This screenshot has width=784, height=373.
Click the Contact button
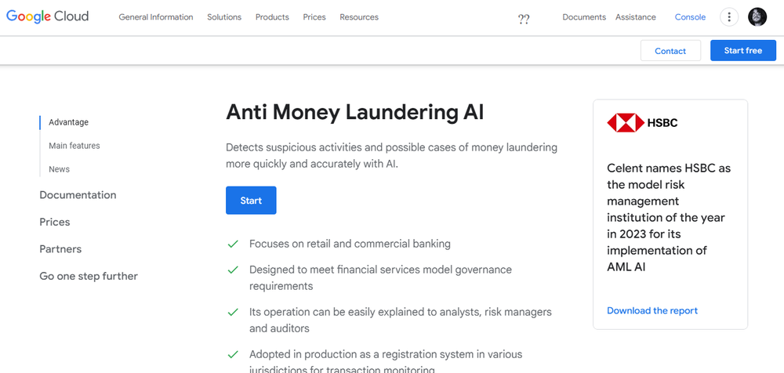pos(670,50)
